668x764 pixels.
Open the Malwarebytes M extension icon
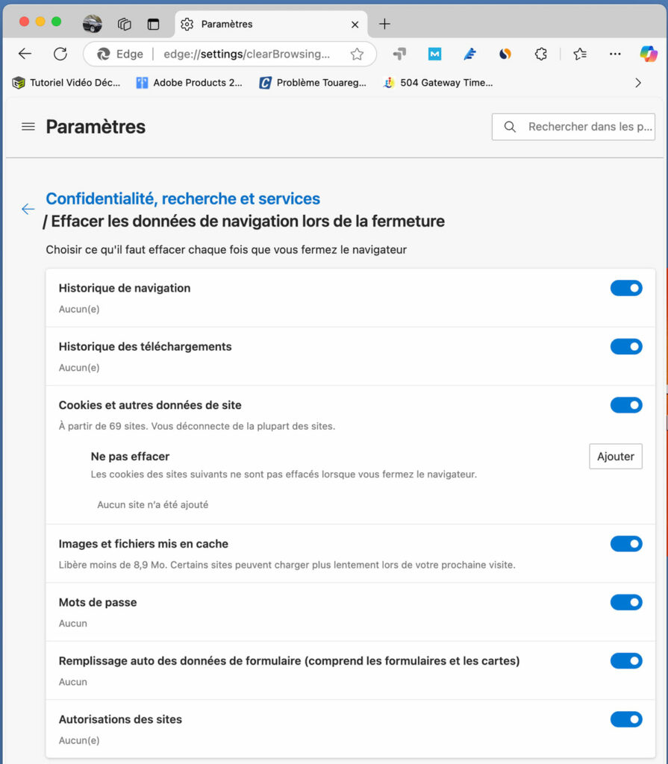coord(434,54)
